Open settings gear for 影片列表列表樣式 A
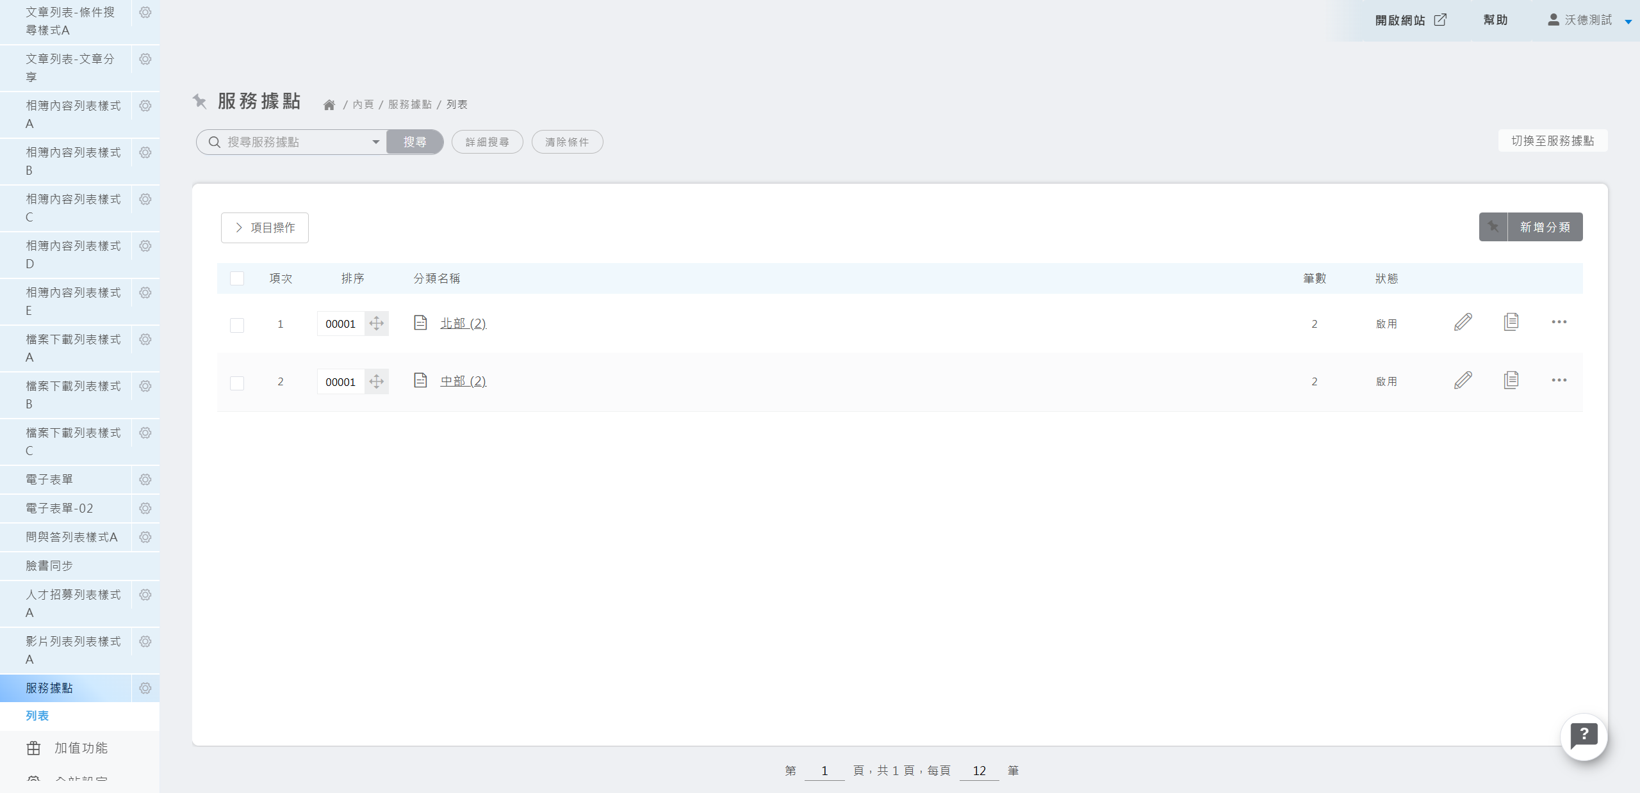The image size is (1640, 793). pos(145,641)
